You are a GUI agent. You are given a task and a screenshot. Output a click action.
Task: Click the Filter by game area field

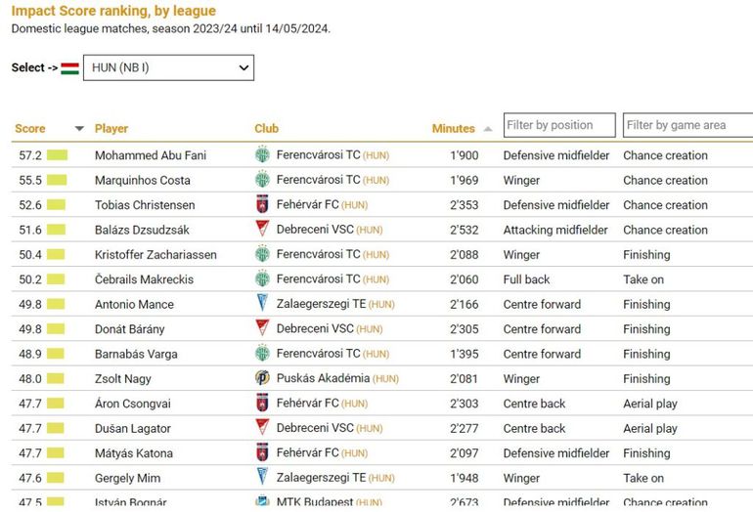[687, 125]
